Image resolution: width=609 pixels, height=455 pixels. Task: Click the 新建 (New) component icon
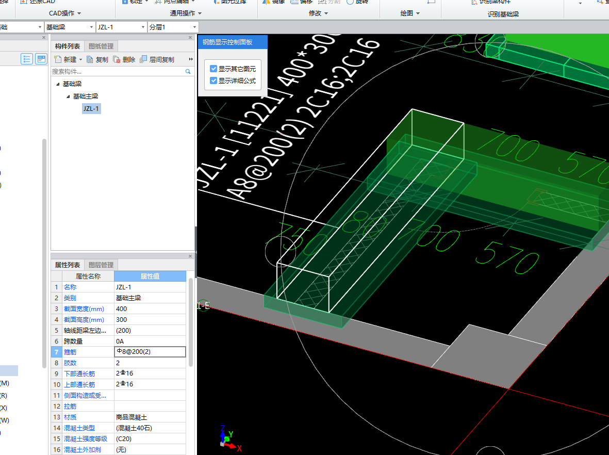pyautogui.click(x=57, y=59)
